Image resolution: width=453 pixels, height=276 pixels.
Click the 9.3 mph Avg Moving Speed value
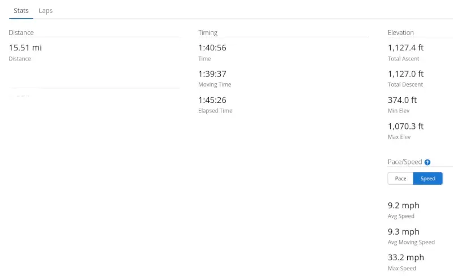click(x=403, y=232)
